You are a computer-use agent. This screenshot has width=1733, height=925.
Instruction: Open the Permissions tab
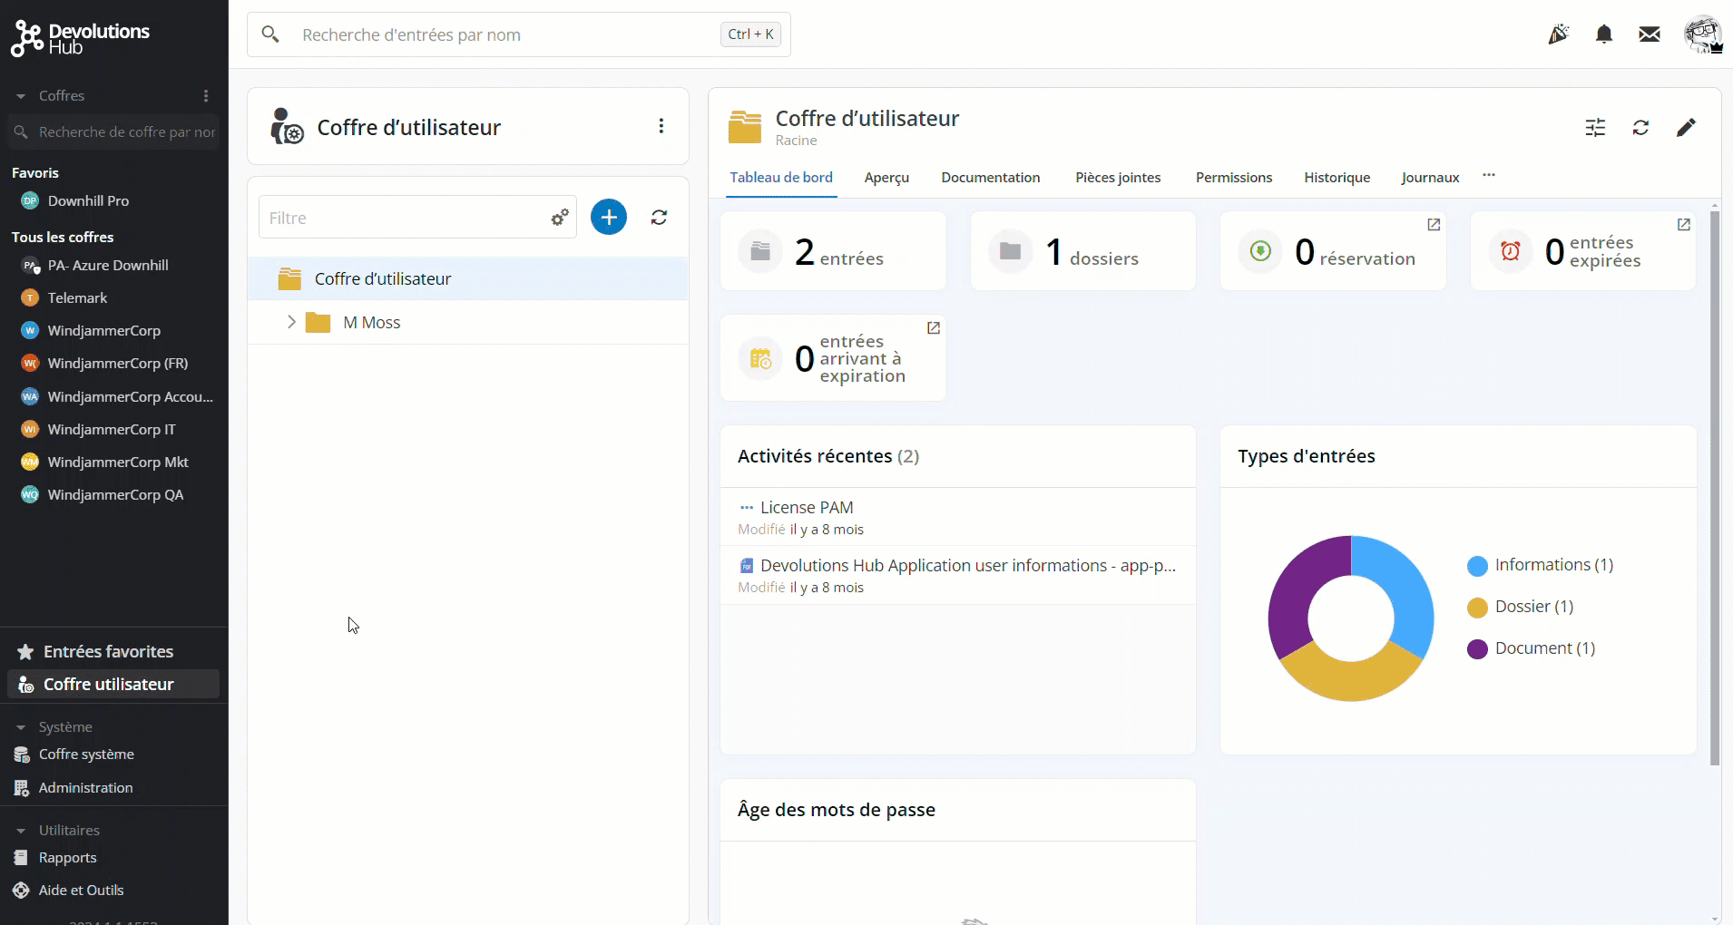[1234, 178]
